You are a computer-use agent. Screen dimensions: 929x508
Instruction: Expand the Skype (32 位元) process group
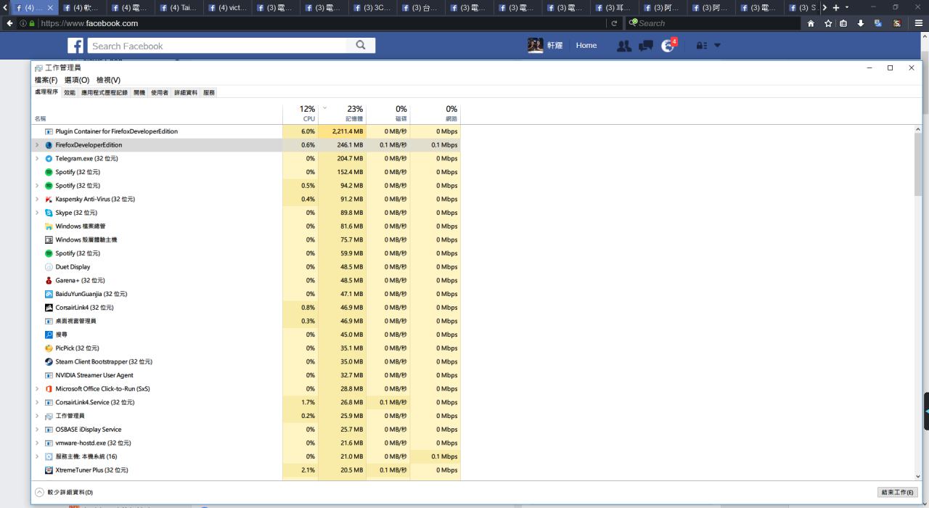coord(37,213)
